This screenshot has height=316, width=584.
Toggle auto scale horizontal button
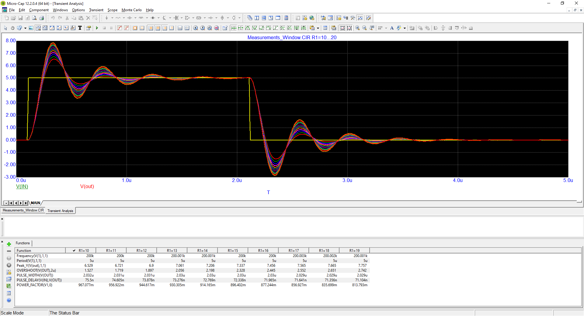click(x=342, y=28)
